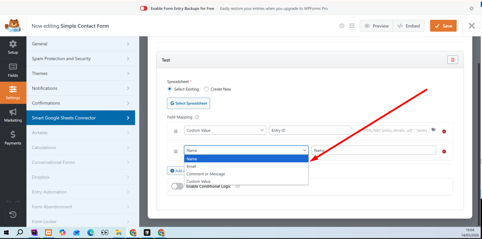
Task: Select Name in the dropdown list
Action: [x=246, y=158]
